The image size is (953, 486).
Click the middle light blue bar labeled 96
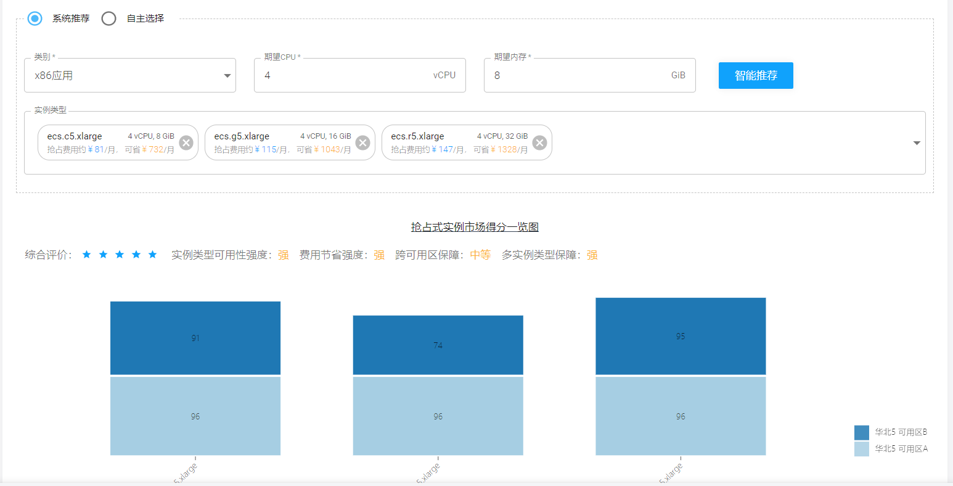coord(438,416)
